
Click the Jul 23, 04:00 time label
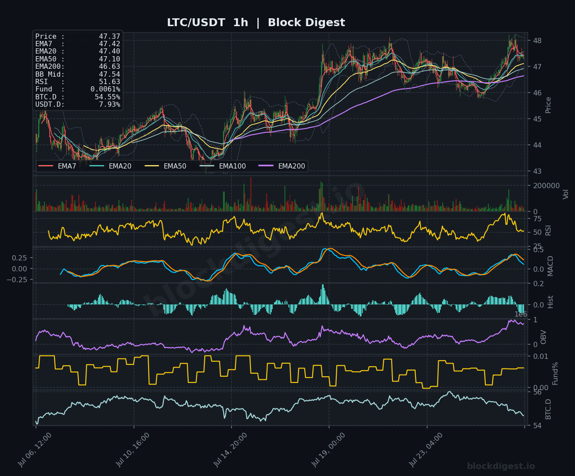(426, 449)
